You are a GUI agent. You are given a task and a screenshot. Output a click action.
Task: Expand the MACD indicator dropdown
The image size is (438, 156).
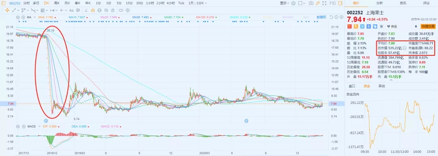[x=39, y=126]
